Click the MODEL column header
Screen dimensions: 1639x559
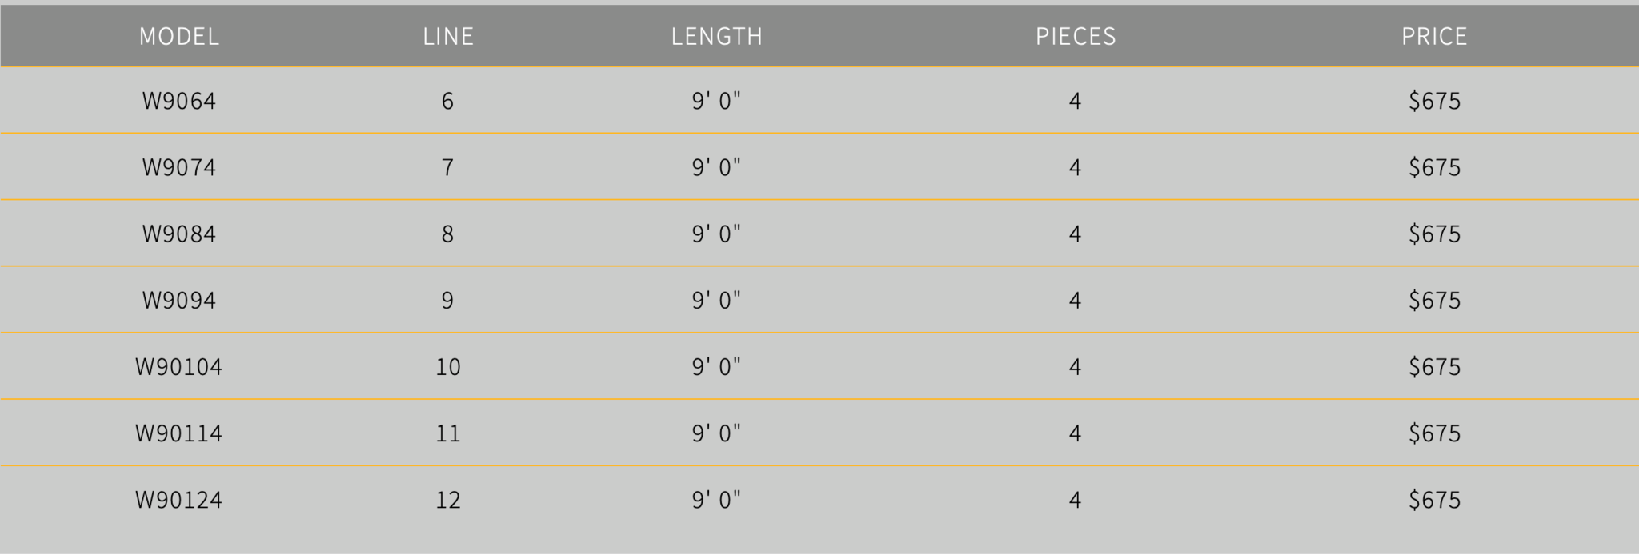[179, 36]
